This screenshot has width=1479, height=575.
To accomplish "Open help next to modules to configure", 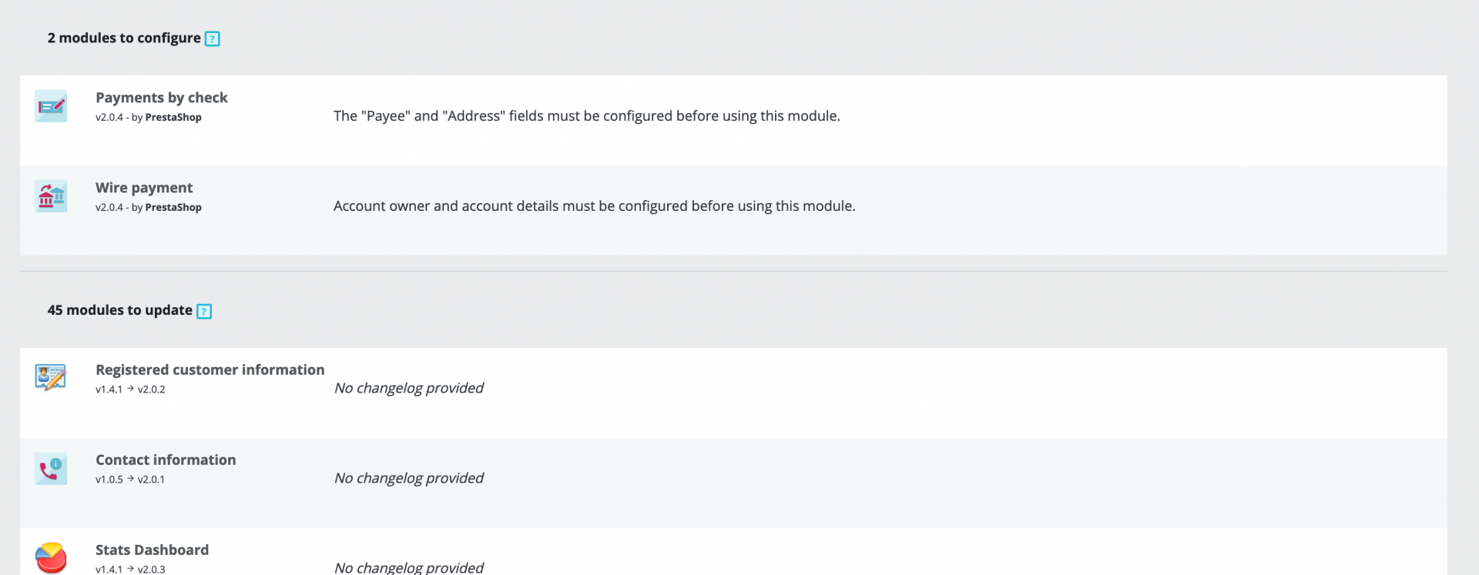I will coord(213,38).
